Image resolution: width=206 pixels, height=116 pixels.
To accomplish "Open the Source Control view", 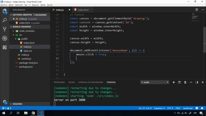I will [5, 29].
